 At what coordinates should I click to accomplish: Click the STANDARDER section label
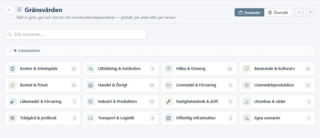(x=29, y=51)
